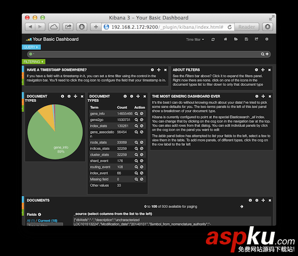
Task: Filter on shard_event term with magnifier
Action: pyautogui.click(x=136, y=161)
